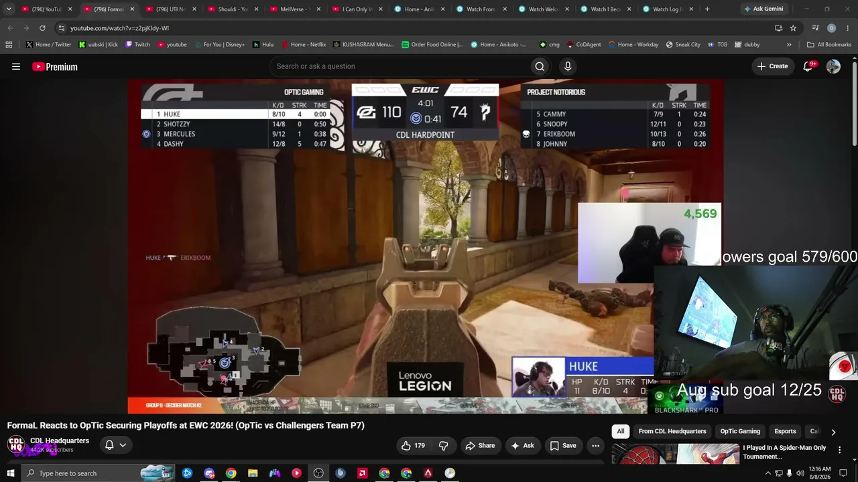Select the 'Esports' filter chip
This screenshot has height=482, width=858.
[x=785, y=432]
